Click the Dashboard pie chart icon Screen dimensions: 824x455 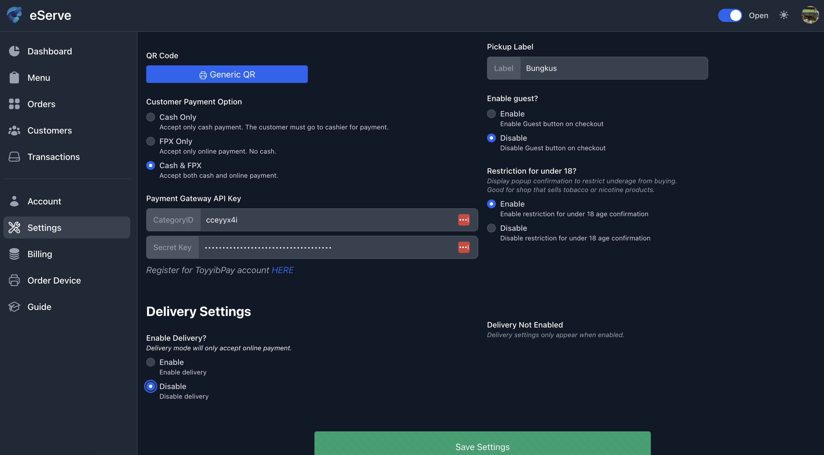pyautogui.click(x=14, y=51)
